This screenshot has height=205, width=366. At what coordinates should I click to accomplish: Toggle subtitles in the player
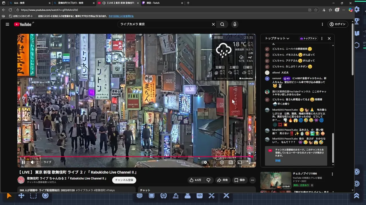pyautogui.click(x=213, y=162)
